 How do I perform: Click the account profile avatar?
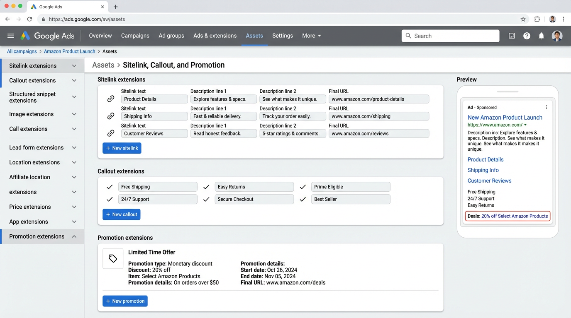[x=557, y=36]
